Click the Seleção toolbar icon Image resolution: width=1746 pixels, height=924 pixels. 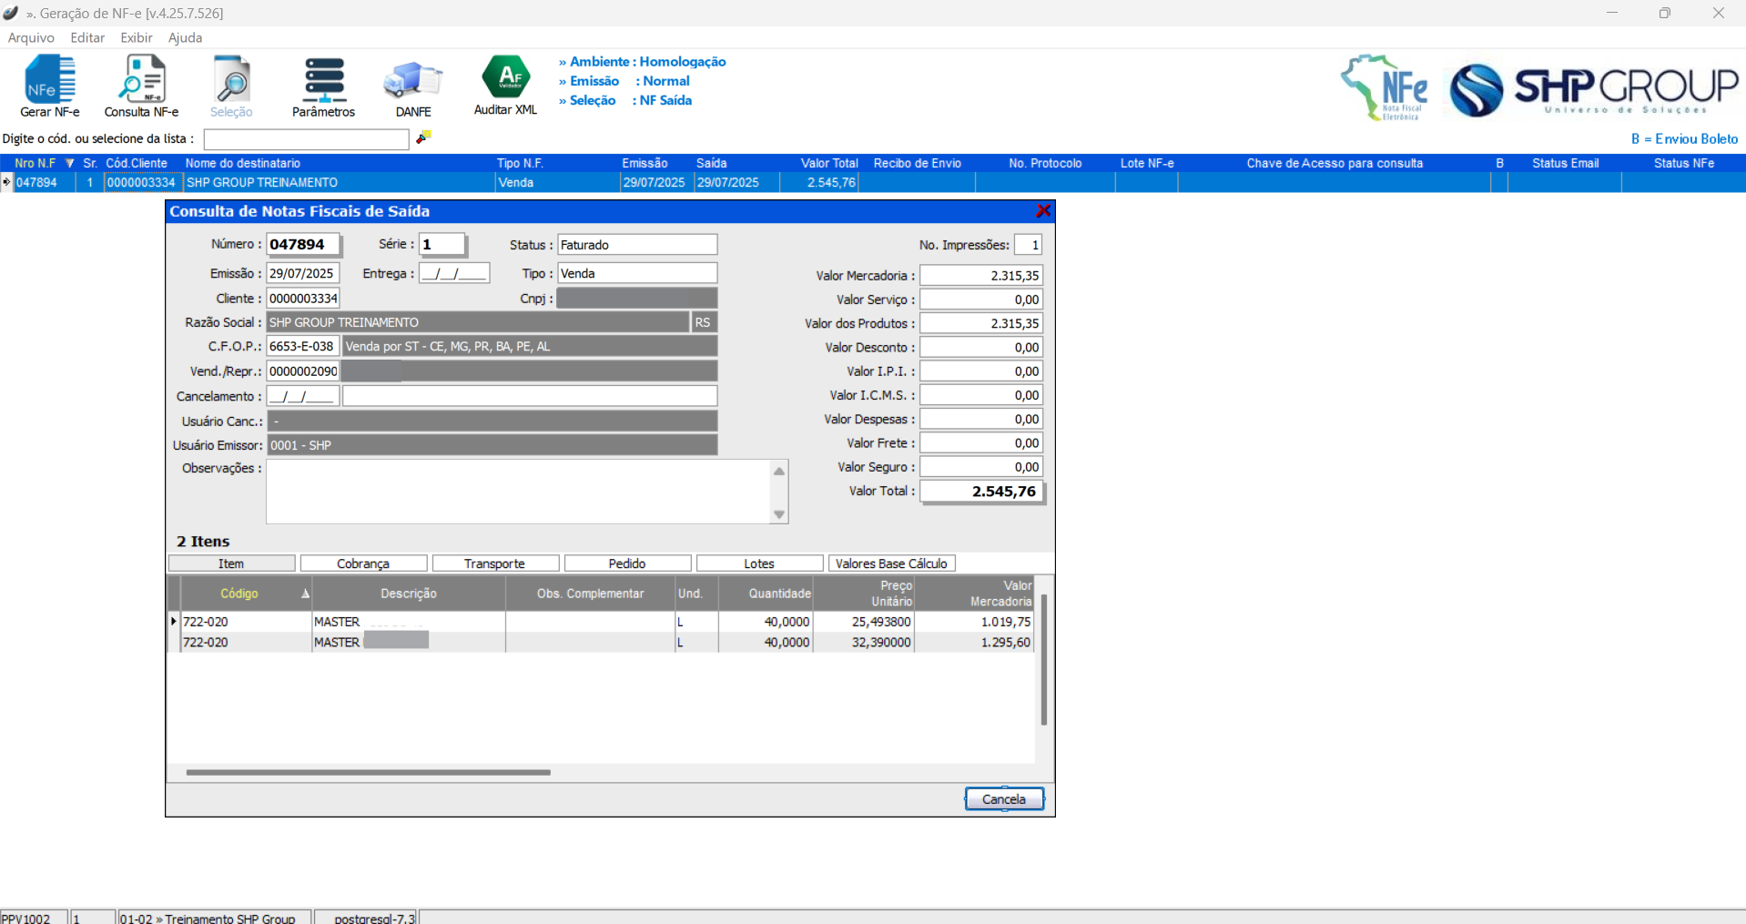coord(231,86)
